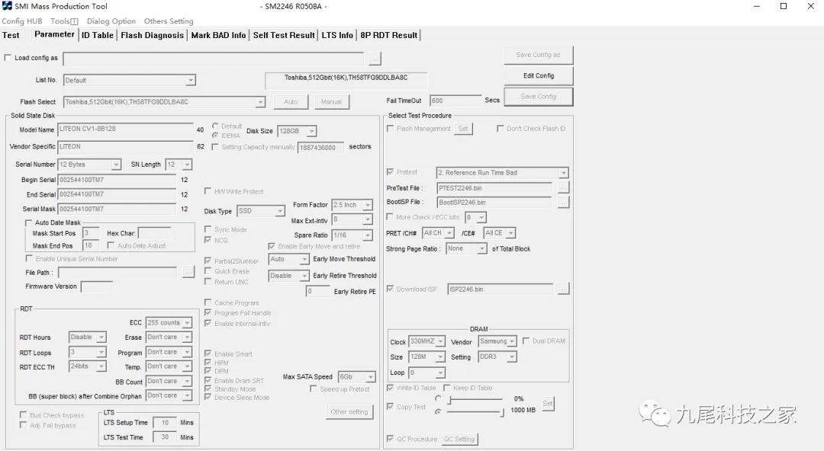
Task: Click browse button beside Download ISP field
Action: coord(563,289)
